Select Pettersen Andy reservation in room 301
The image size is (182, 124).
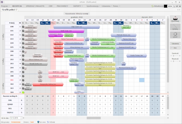click(74, 80)
